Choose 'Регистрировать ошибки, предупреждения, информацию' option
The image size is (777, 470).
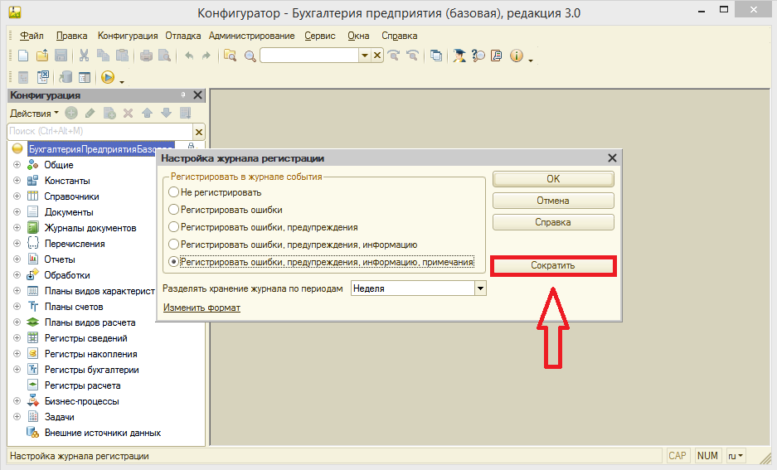pyautogui.click(x=173, y=245)
